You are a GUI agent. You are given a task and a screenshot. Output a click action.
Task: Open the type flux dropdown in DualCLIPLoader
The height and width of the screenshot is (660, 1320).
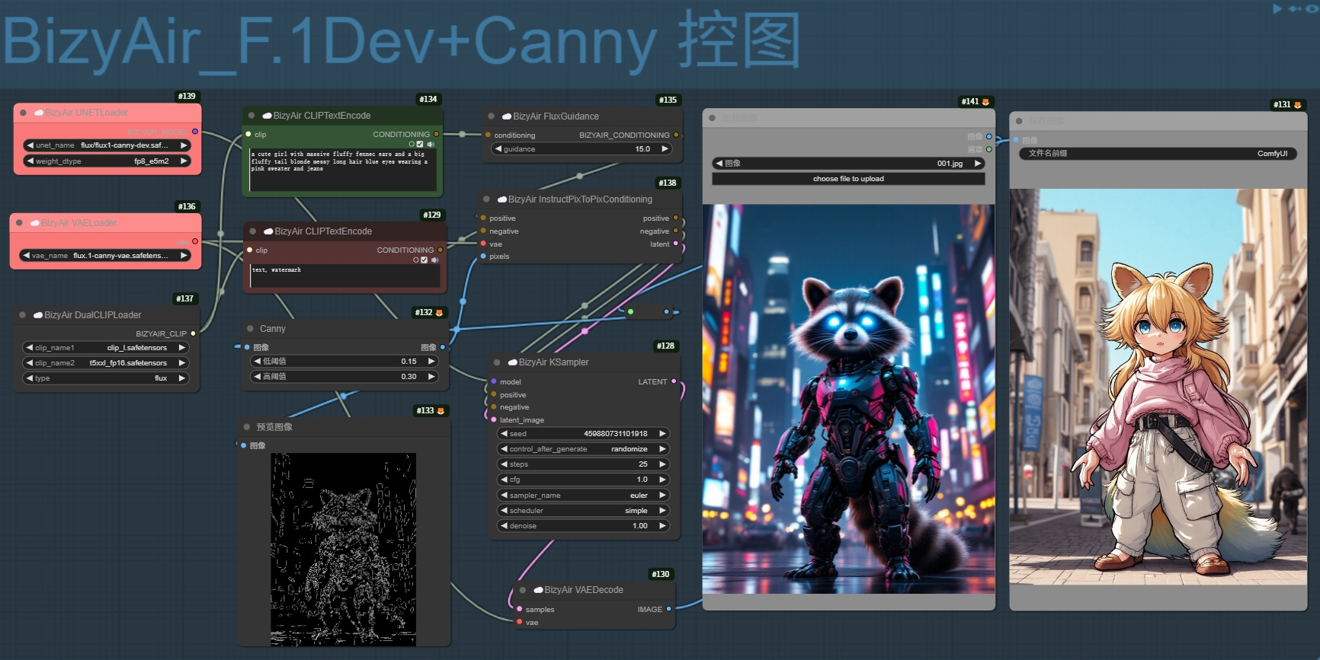(106, 378)
